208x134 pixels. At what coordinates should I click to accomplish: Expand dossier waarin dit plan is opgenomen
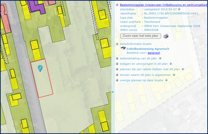[x=117, y=75]
